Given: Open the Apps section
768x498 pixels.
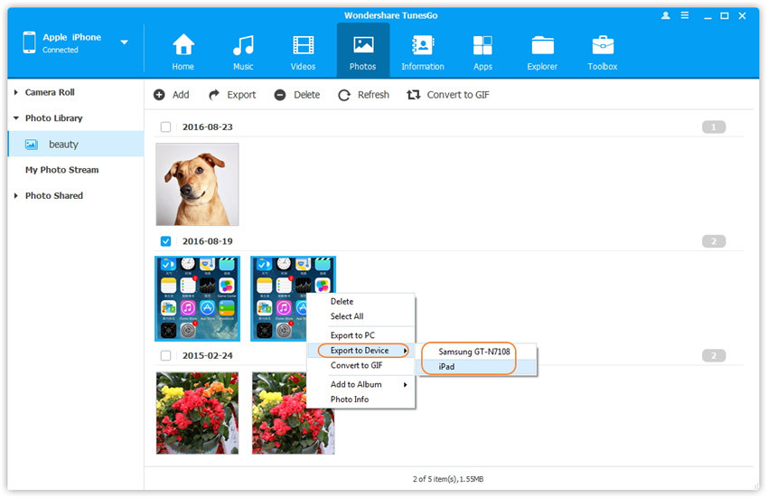Looking at the screenshot, I should (x=482, y=51).
